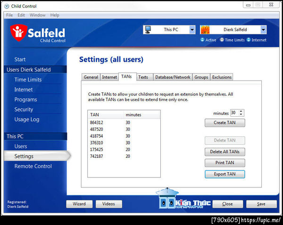Open the Window menu
Viewport: 283px width, 225px height.
(x=38, y=15)
